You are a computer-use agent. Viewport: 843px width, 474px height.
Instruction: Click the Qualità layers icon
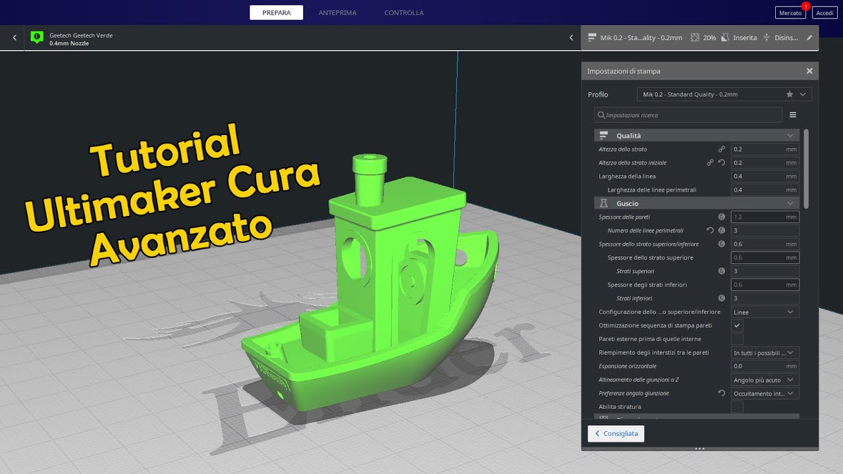[603, 135]
